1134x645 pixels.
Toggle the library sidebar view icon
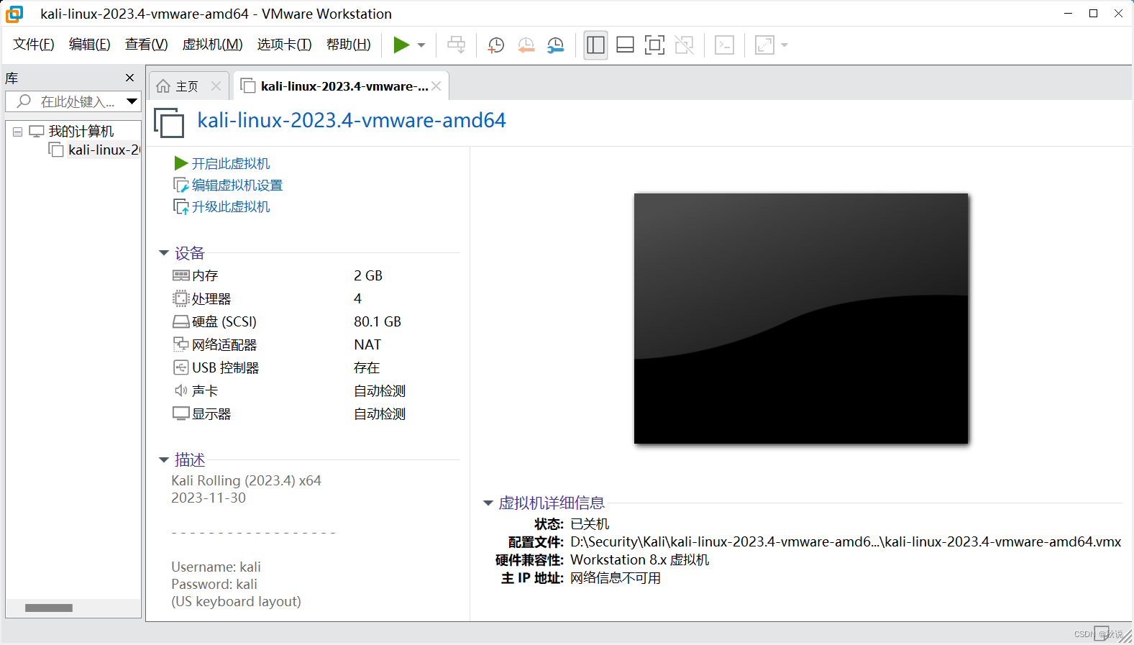(x=595, y=45)
